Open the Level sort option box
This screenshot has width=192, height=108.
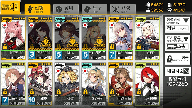[177, 29]
